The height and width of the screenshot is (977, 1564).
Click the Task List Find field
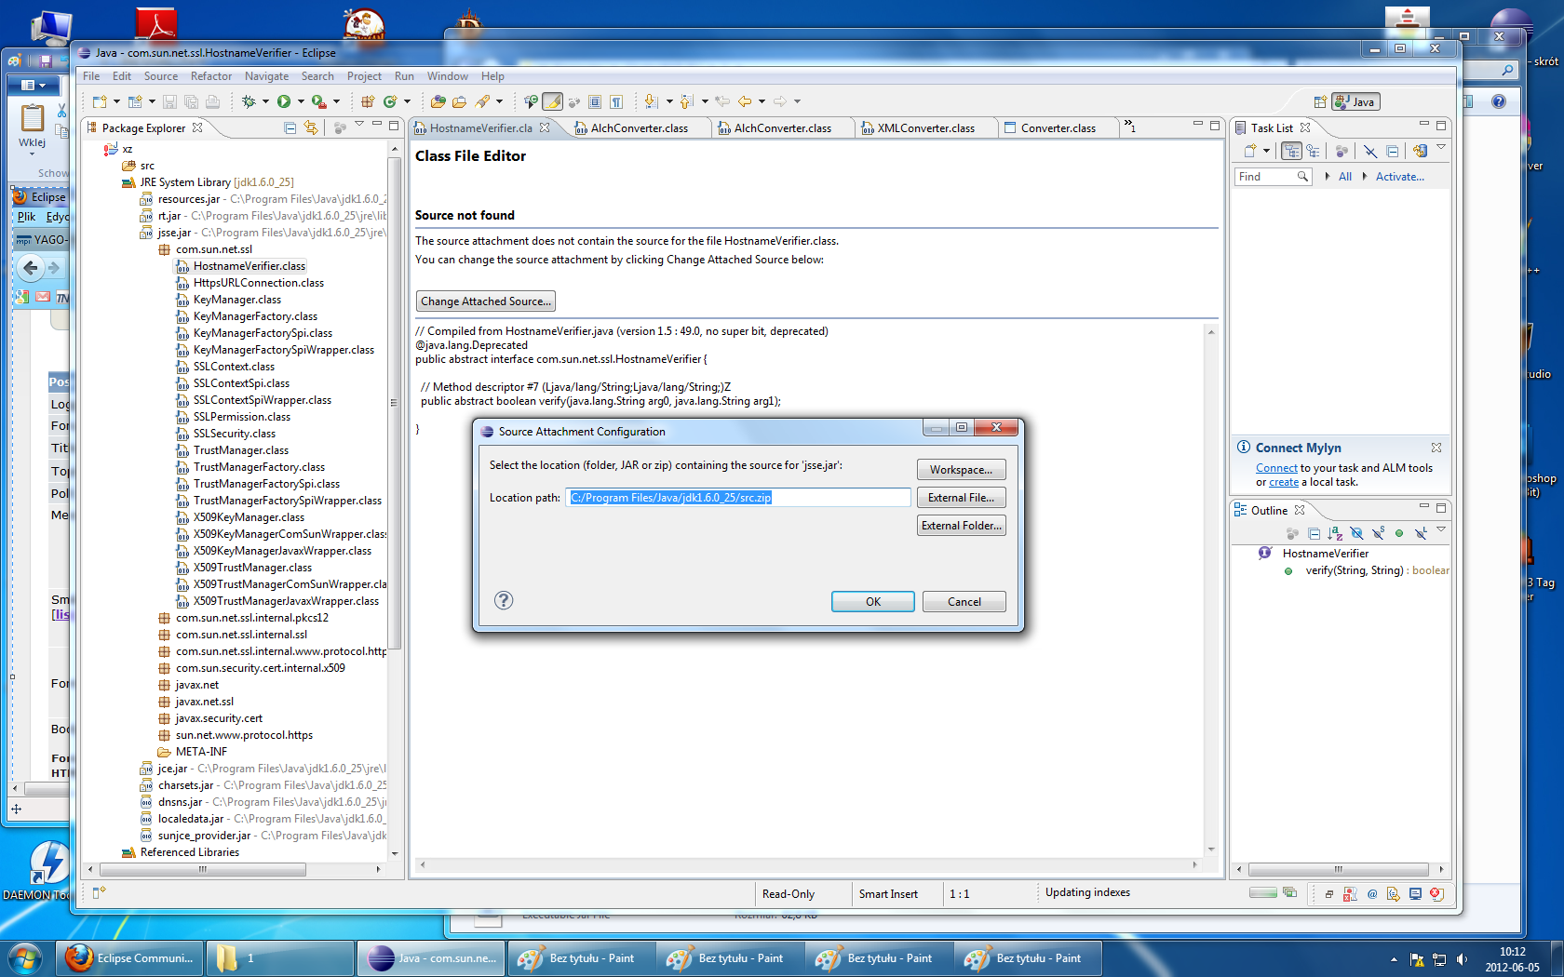1274,177
